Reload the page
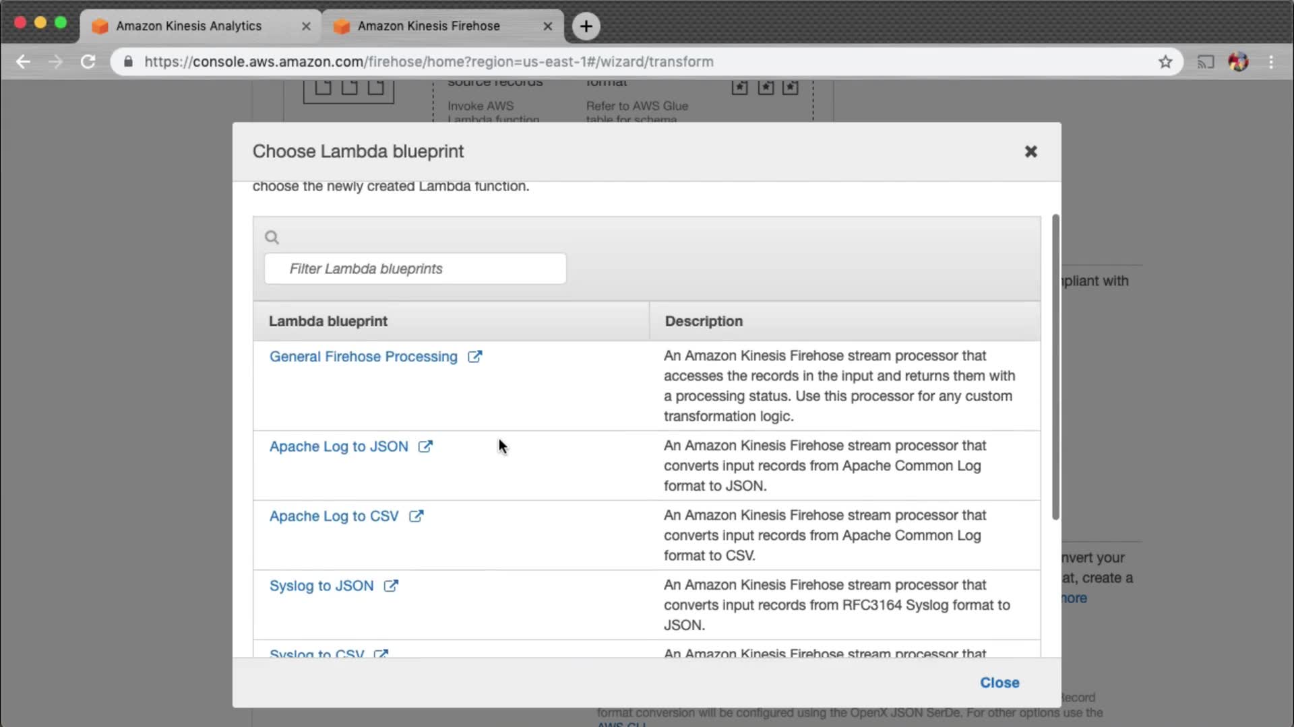 (88, 62)
